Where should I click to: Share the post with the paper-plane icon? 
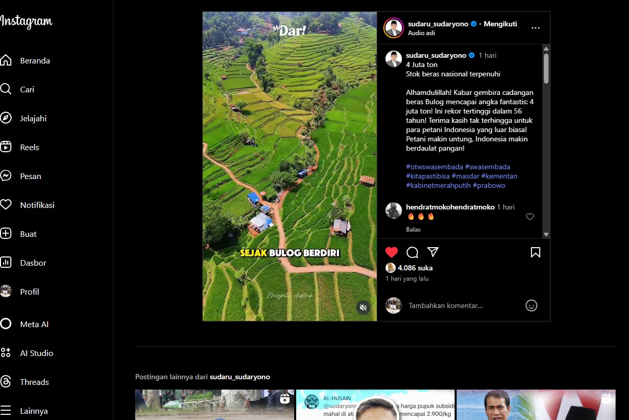[x=433, y=252]
